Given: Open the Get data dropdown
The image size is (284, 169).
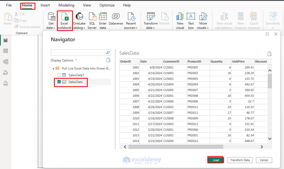Looking at the screenshot, I should click(x=51, y=20).
